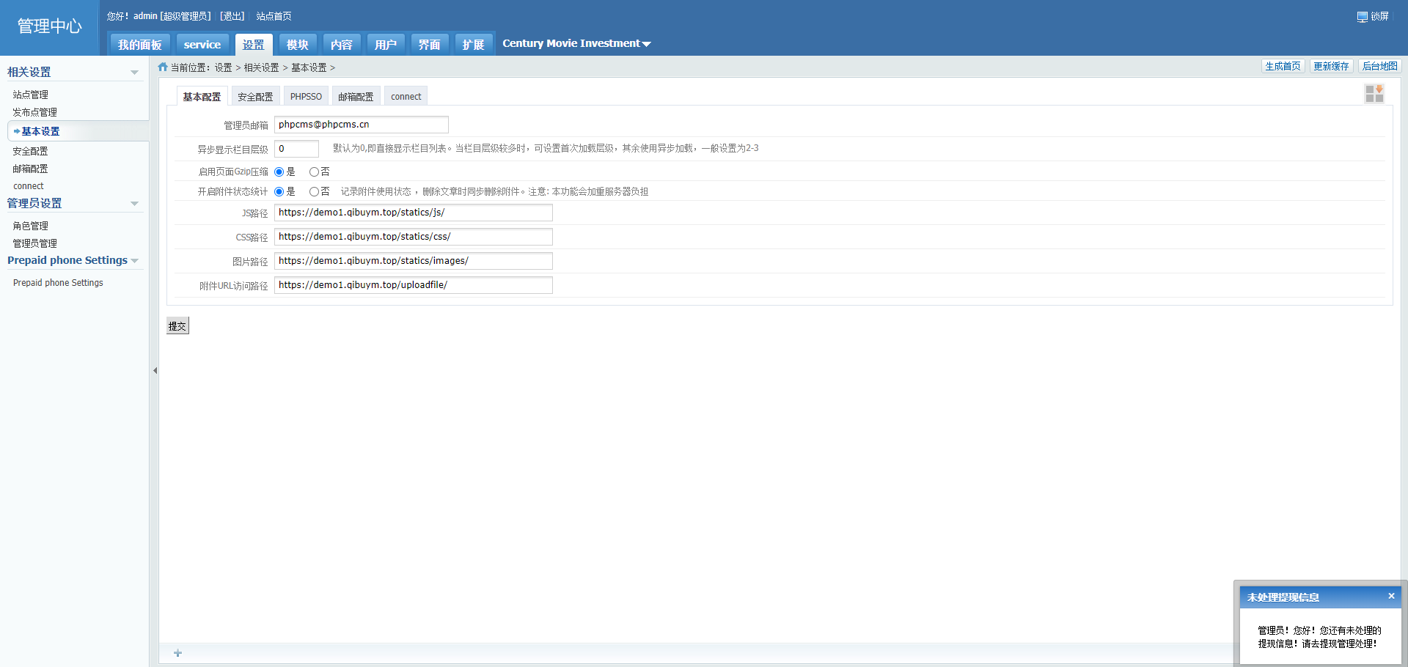Open 管理员管理 in the sidebar
The width and height of the screenshot is (1408, 667).
click(35, 243)
